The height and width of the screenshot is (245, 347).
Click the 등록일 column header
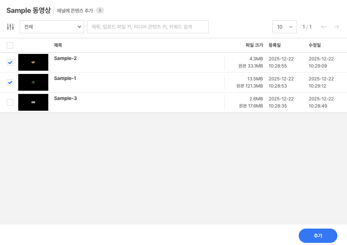[274, 45]
